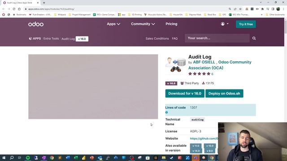
Task: Bookmark this page with star icon
Action: coord(240,9)
